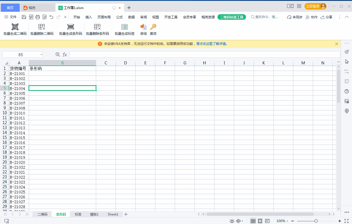
Task: Select the cursor tool in right sidebar
Action: [347, 62]
